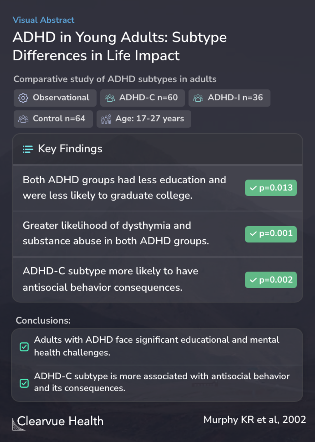
Task: Click the list icon next to Key Findings
Action: (28, 149)
